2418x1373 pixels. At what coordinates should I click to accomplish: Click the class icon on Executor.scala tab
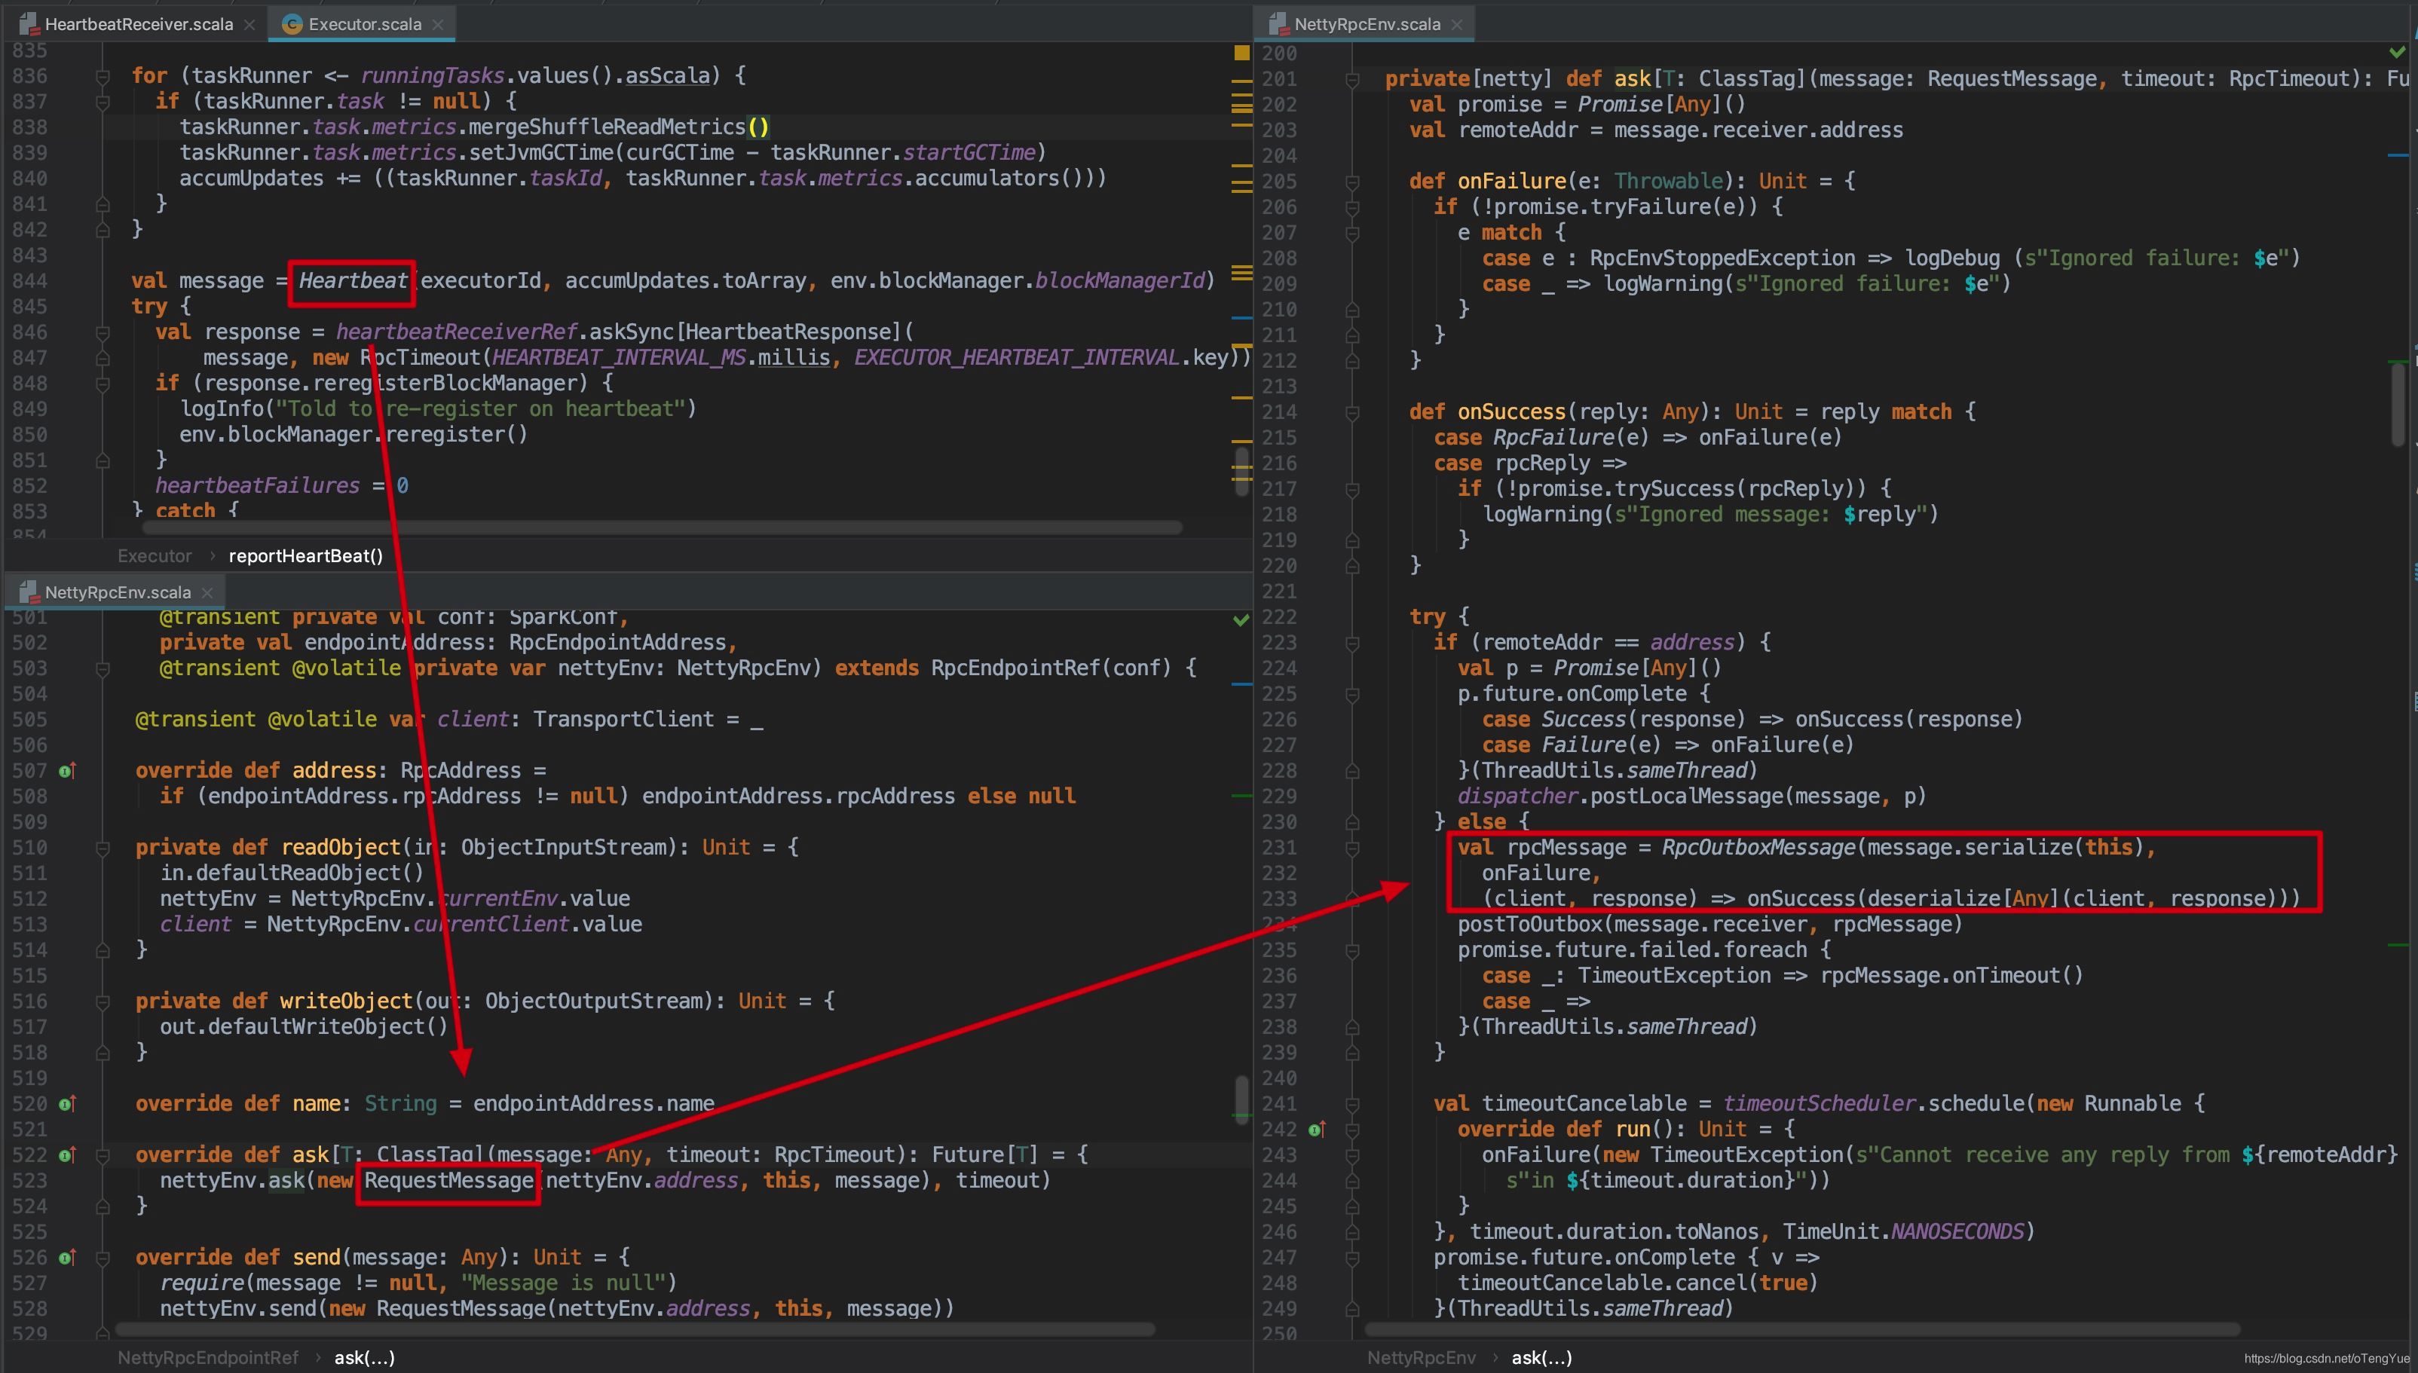pos(292,25)
